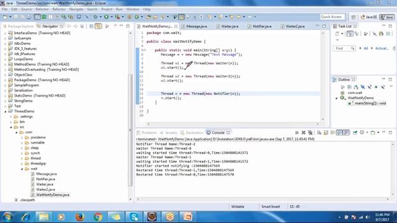The image size is (397, 223).
Task: Collapse the wait folder
Action: (22, 168)
